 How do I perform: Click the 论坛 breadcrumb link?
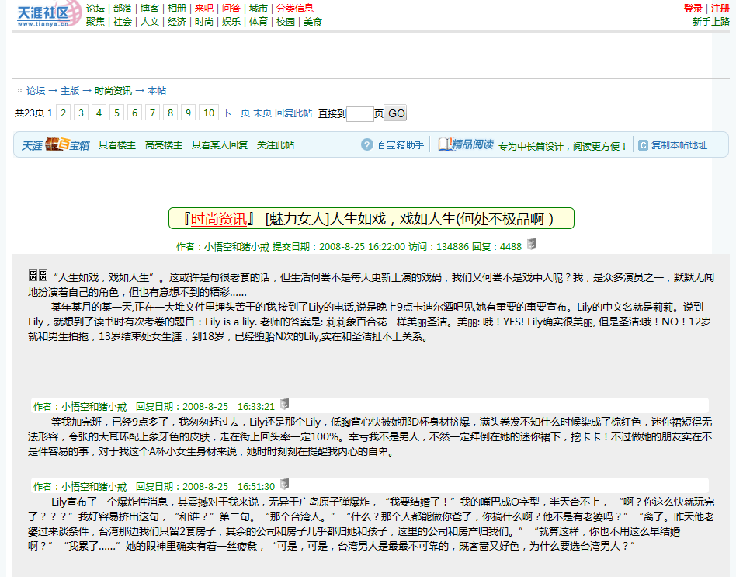36,91
